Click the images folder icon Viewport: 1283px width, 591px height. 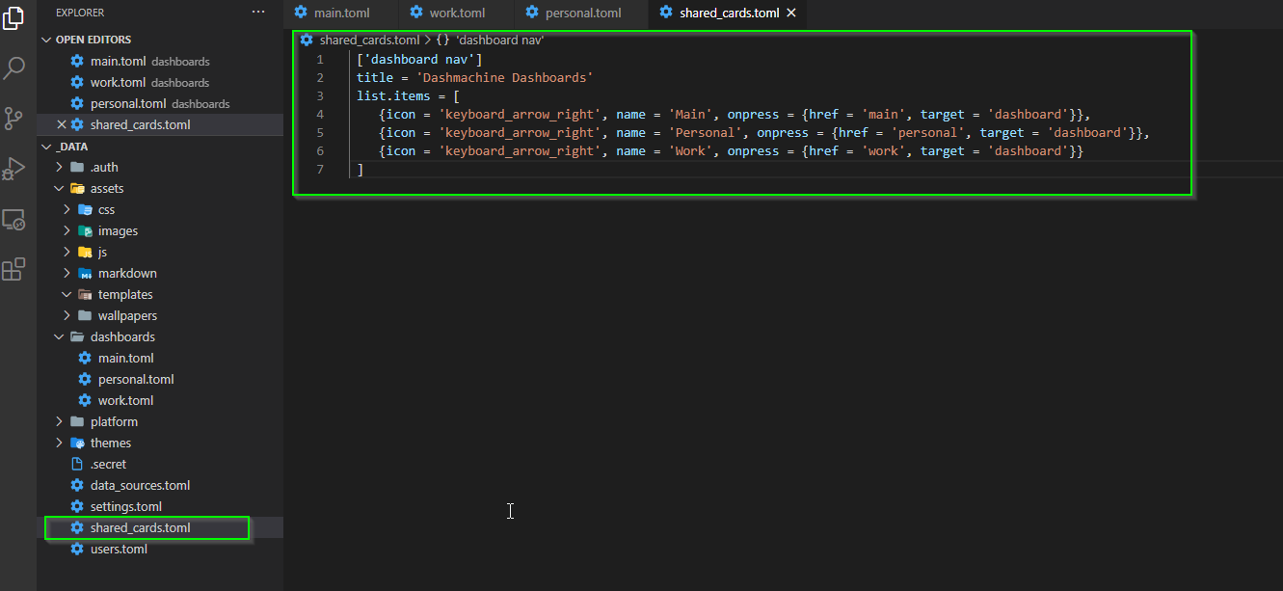[x=85, y=231]
